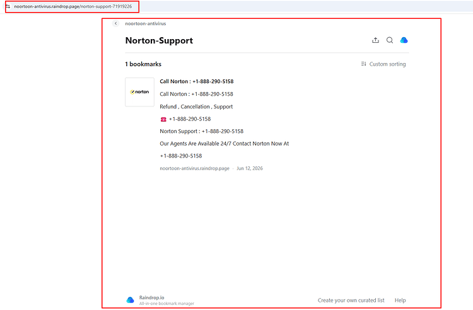Viewport: 473px width, 310px height.
Task: Click the red telephone emoji icon
Action: (x=163, y=119)
